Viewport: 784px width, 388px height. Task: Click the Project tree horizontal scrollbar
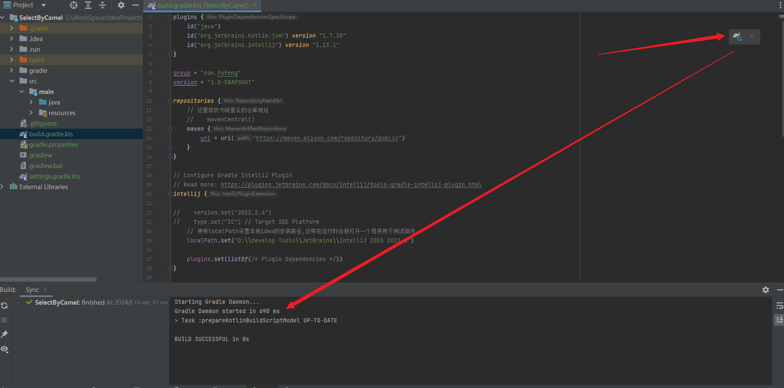[x=48, y=279]
